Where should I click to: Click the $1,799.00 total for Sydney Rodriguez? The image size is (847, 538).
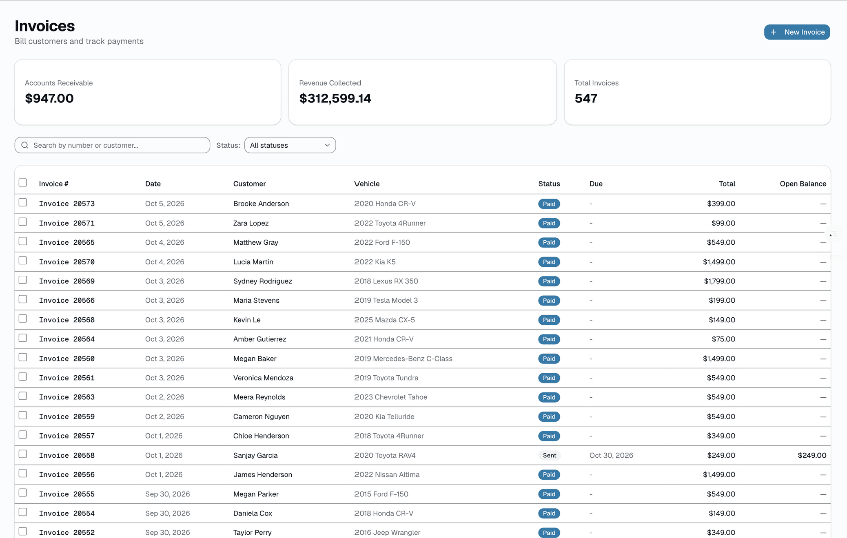pyautogui.click(x=719, y=281)
